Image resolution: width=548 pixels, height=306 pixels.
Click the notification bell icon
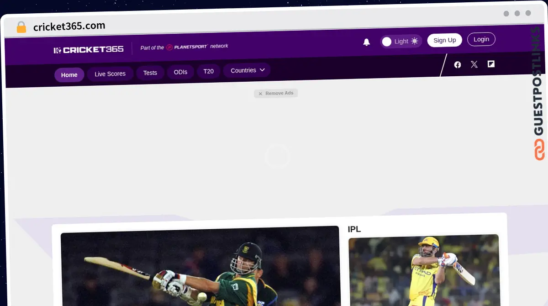coord(366,42)
